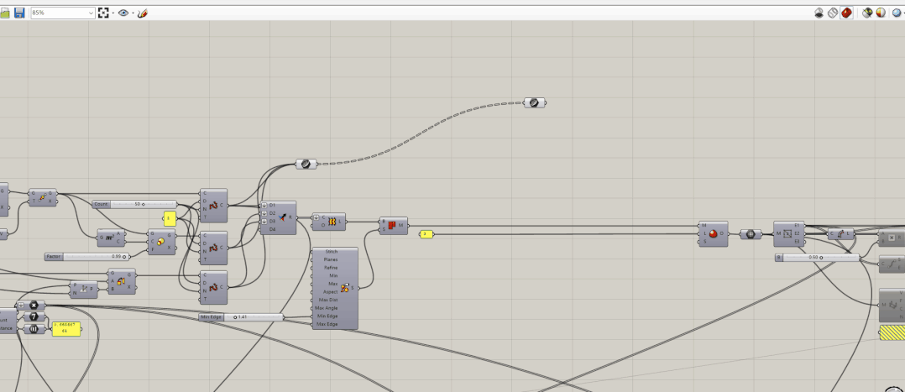Screen dimensions: 905x392
Task: Select the P N component feeding input A
Action: point(84,290)
